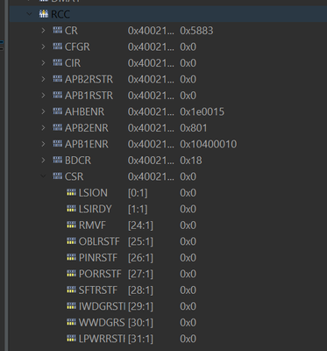Click the WWDGRSTF bit range [30:1]
Image resolution: width=327 pixels, height=351 pixels.
pos(140,323)
